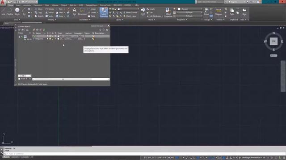Switch to the Output ribbon tab
Image resolution: width=286 pixels, height=160 pixels.
(x=64, y=5)
